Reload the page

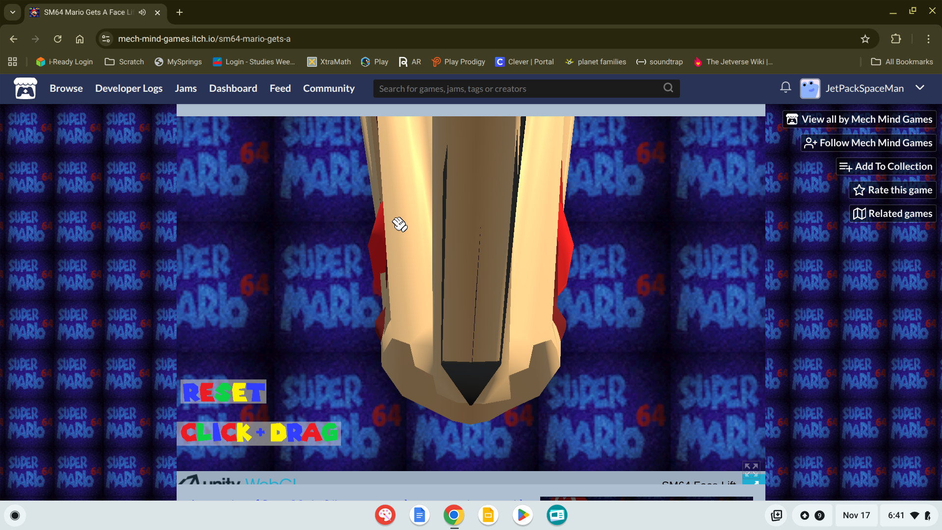(x=57, y=39)
